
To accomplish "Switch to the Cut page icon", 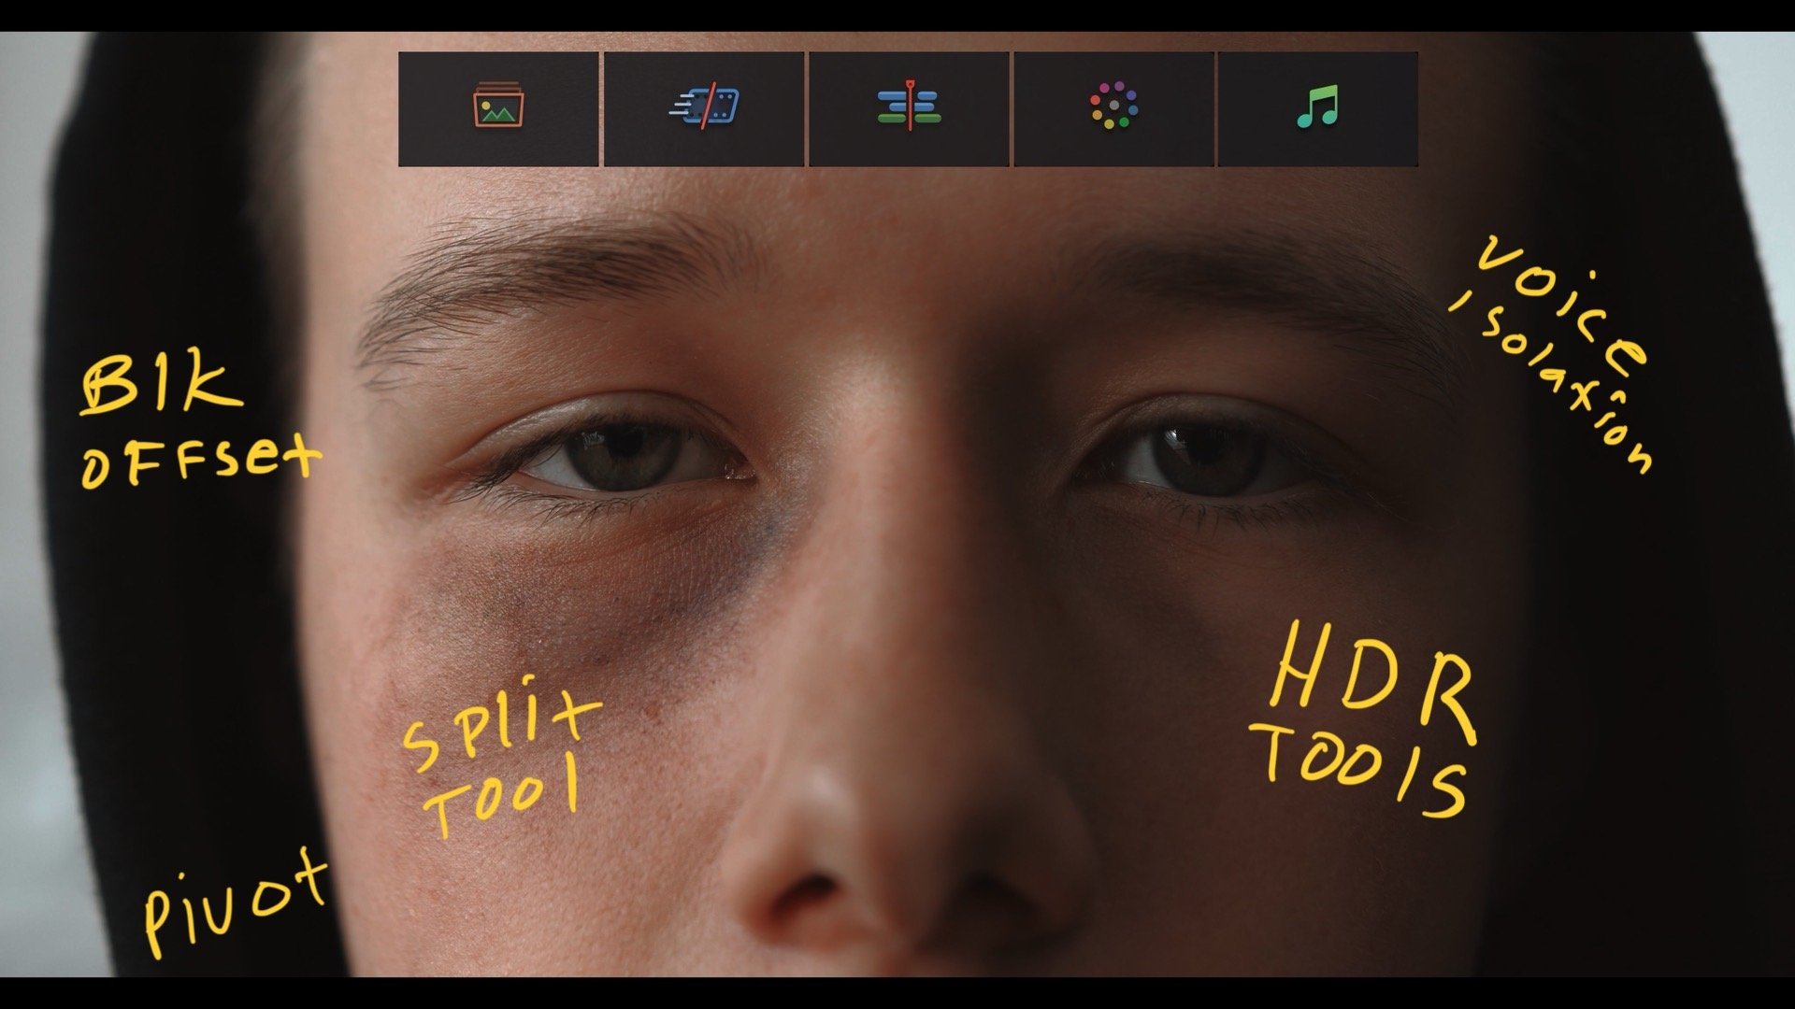I will click(703, 108).
